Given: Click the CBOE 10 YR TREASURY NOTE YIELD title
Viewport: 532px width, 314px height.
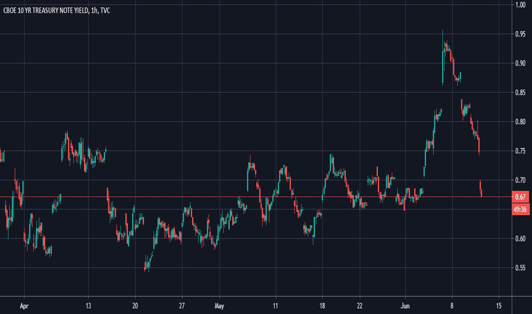Looking at the screenshot, I should tap(57, 10).
